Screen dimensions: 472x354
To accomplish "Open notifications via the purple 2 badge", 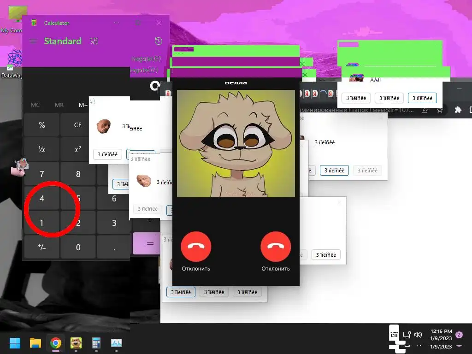I will tap(459, 335).
